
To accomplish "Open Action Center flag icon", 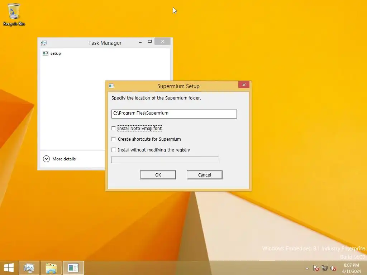I will 316,268.
